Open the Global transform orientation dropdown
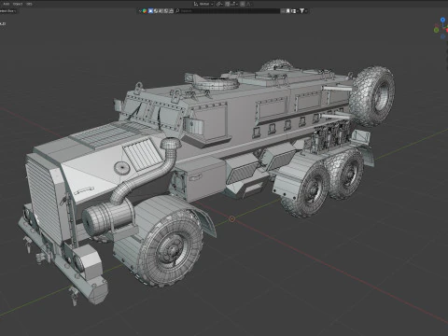 pos(203,4)
